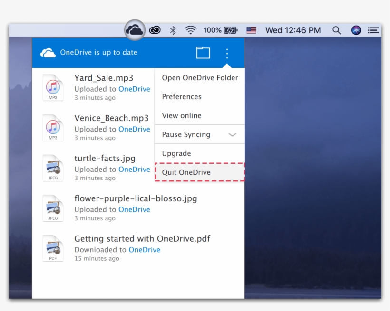Select the MP3 icon beside Yard_Sale.mp3
390x311 pixels.
point(53,87)
